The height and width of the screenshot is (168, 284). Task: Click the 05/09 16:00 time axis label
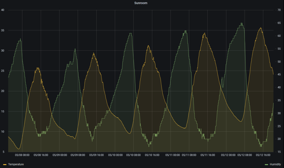pos(97,155)
